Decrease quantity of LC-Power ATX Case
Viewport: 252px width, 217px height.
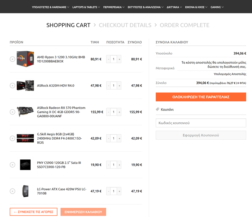click(x=109, y=191)
